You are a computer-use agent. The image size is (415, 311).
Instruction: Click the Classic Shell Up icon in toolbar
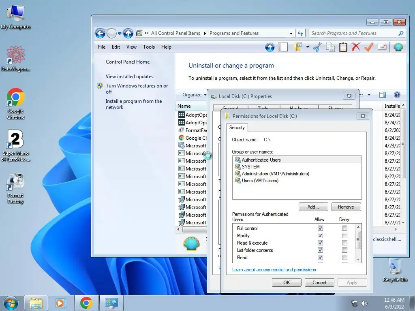tap(270, 47)
